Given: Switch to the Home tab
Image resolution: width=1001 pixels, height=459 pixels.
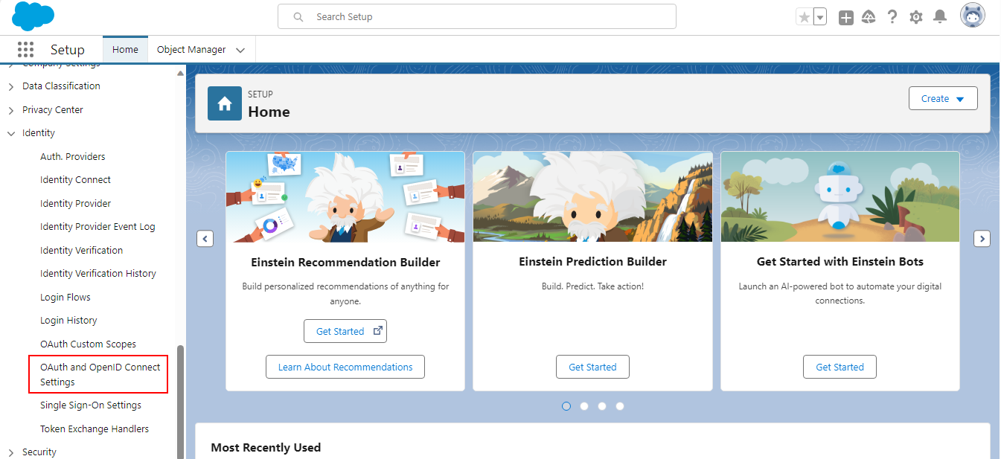Looking at the screenshot, I should (x=125, y=50).
